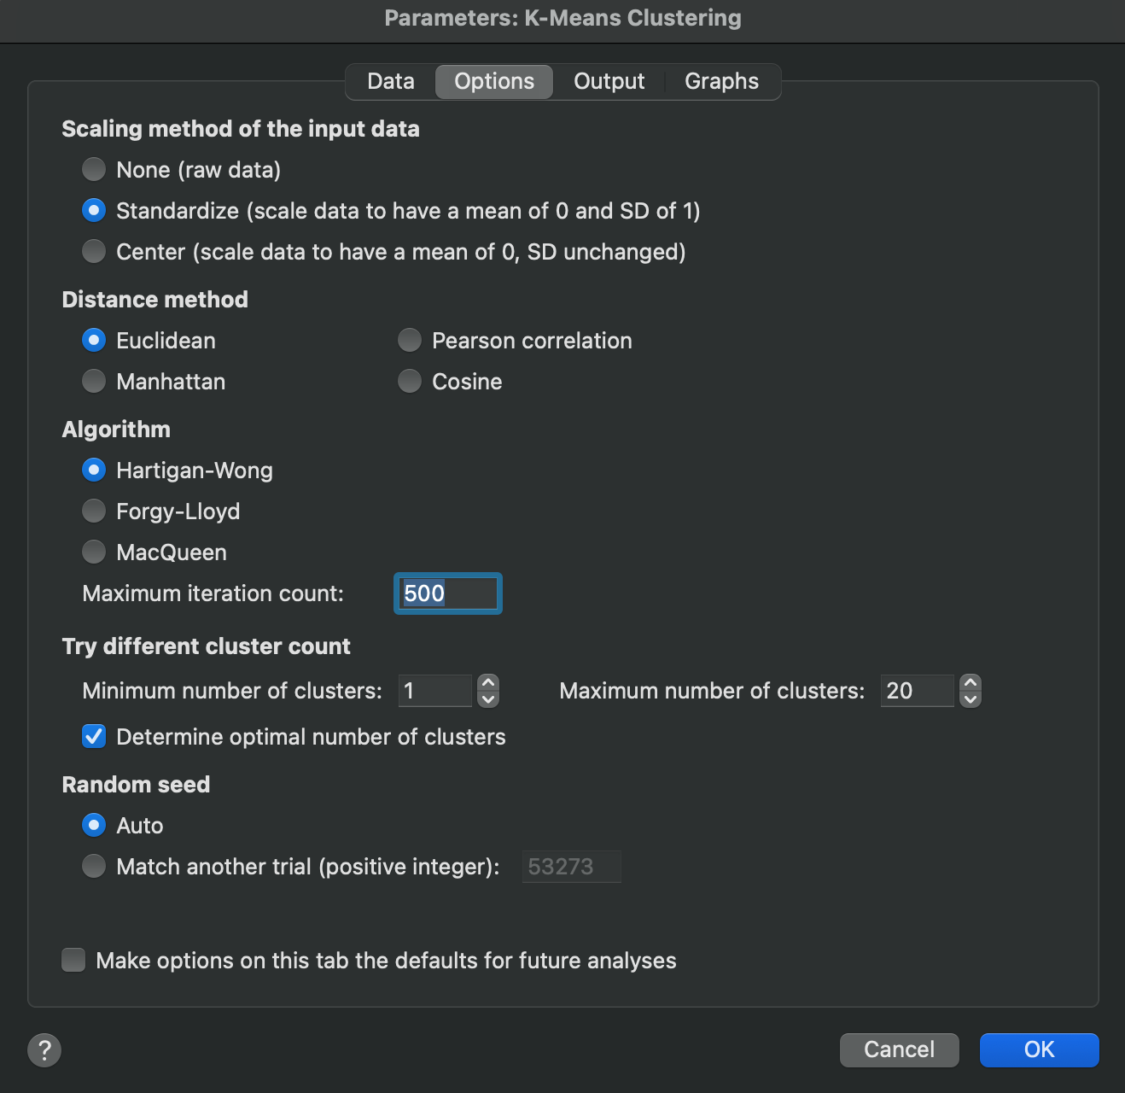The width and height of the screenshot is (1125, 1093).
Task: Decrease maximum number of clusters stepper
Action: click(971, 699)
